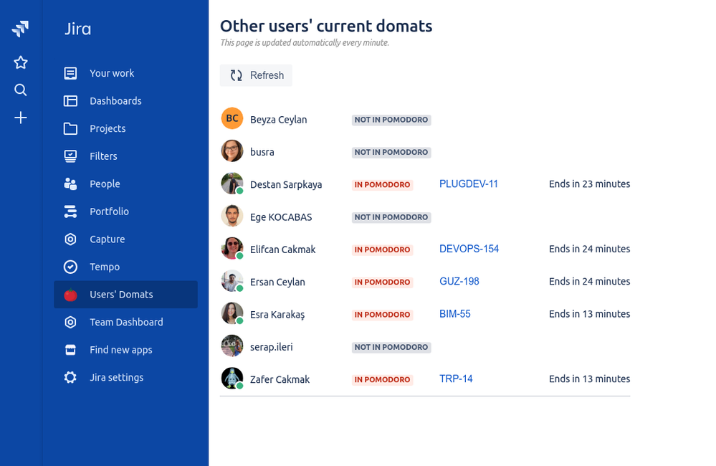This screenshot has height=466, width=716.
Task: Open search with magnifier icon
Action: point(21,90)
